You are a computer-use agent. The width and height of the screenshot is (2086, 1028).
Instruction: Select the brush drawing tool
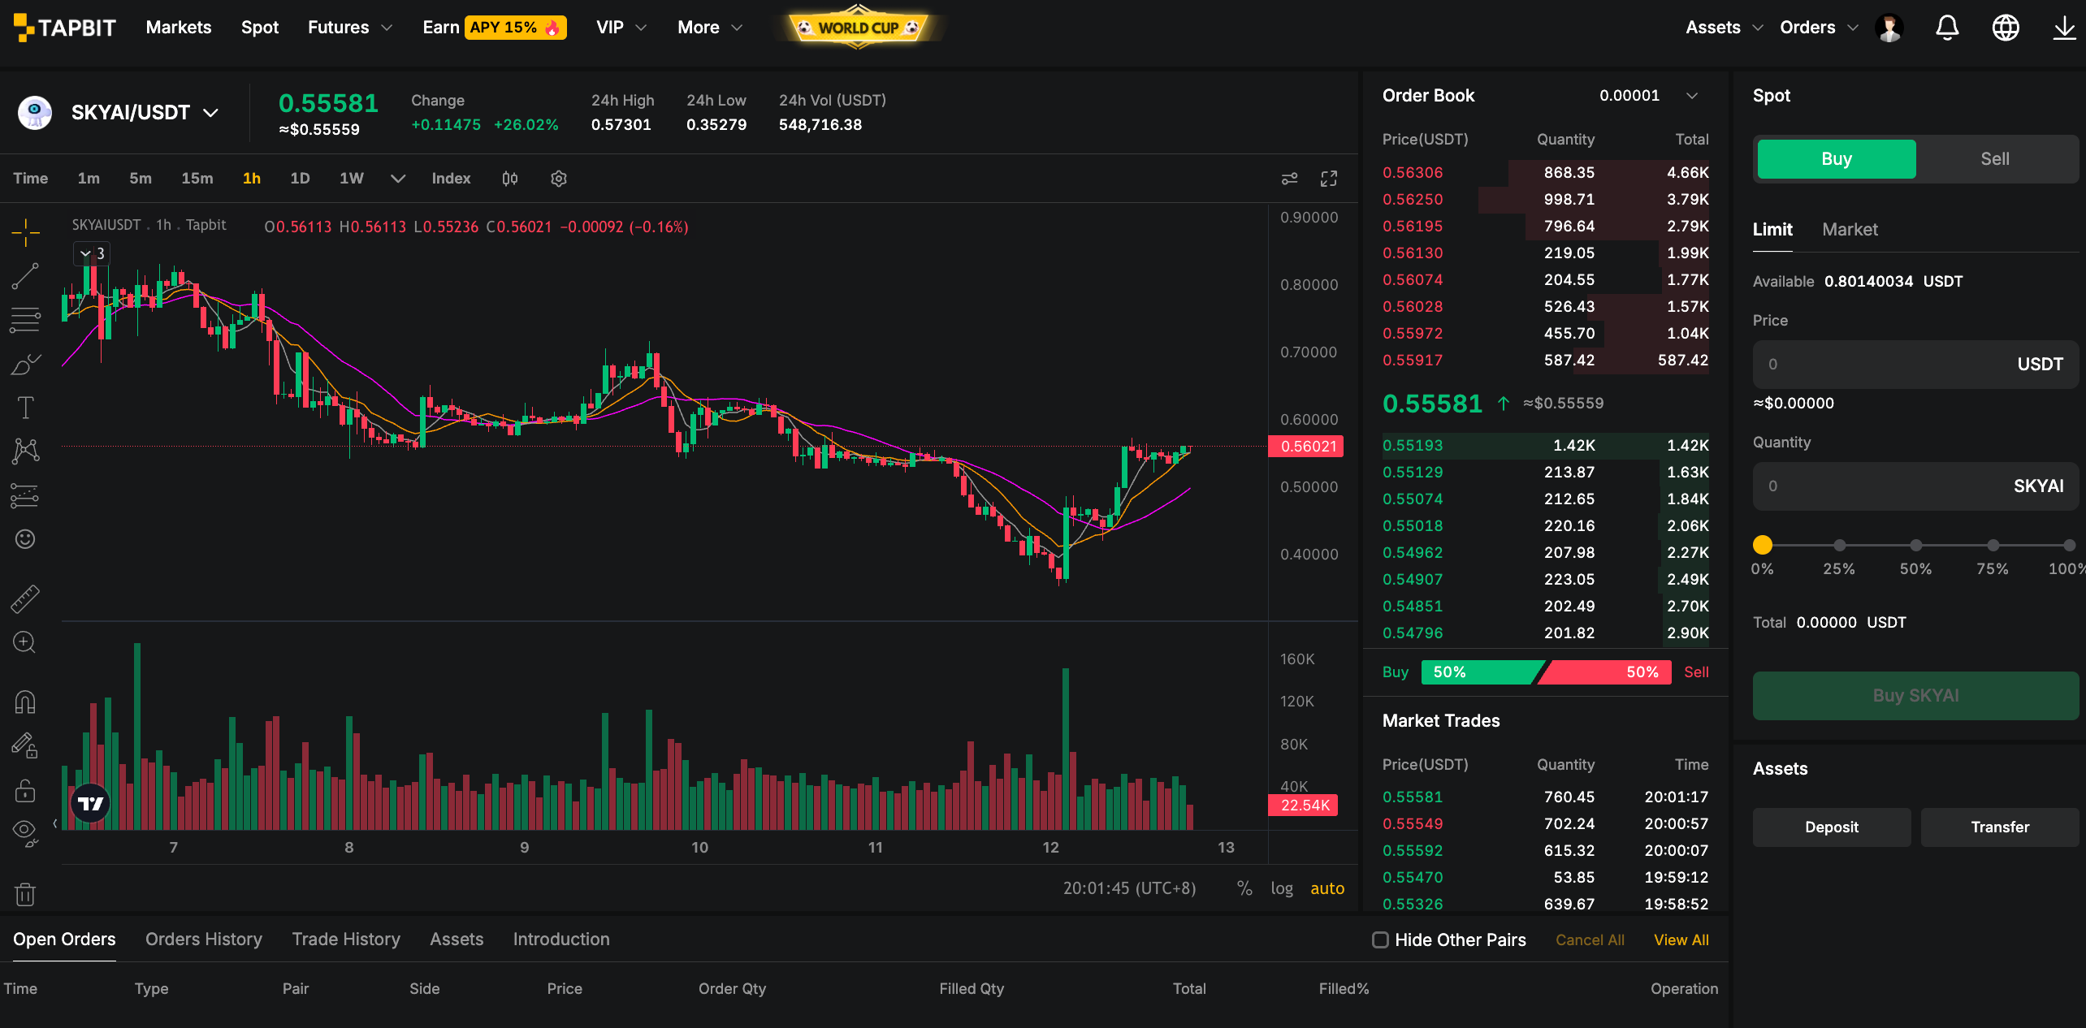click(x=25, y=364)
